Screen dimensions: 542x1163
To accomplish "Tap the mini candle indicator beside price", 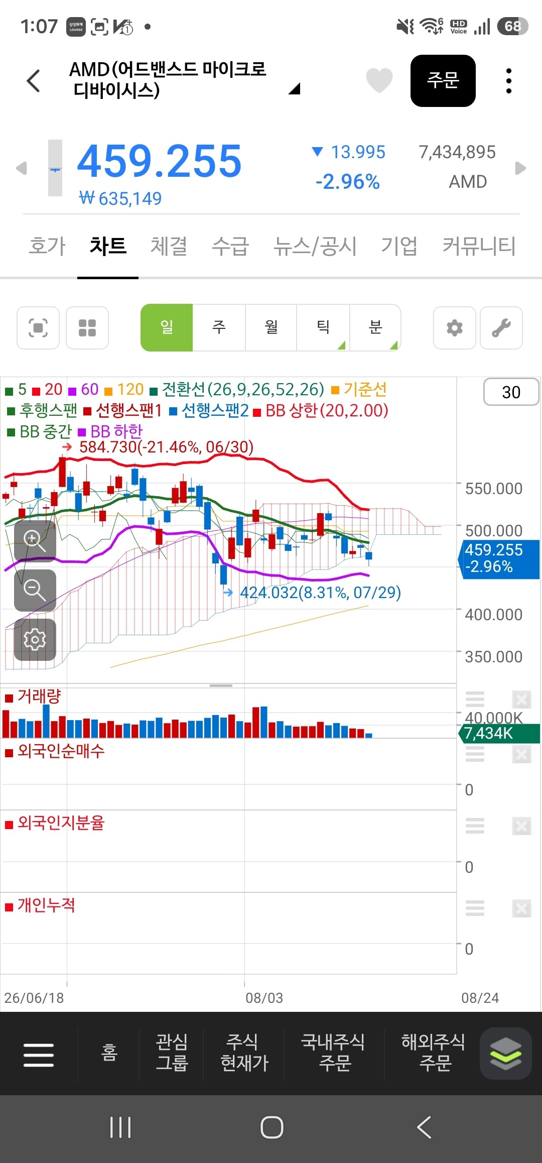I will [55, 168].
